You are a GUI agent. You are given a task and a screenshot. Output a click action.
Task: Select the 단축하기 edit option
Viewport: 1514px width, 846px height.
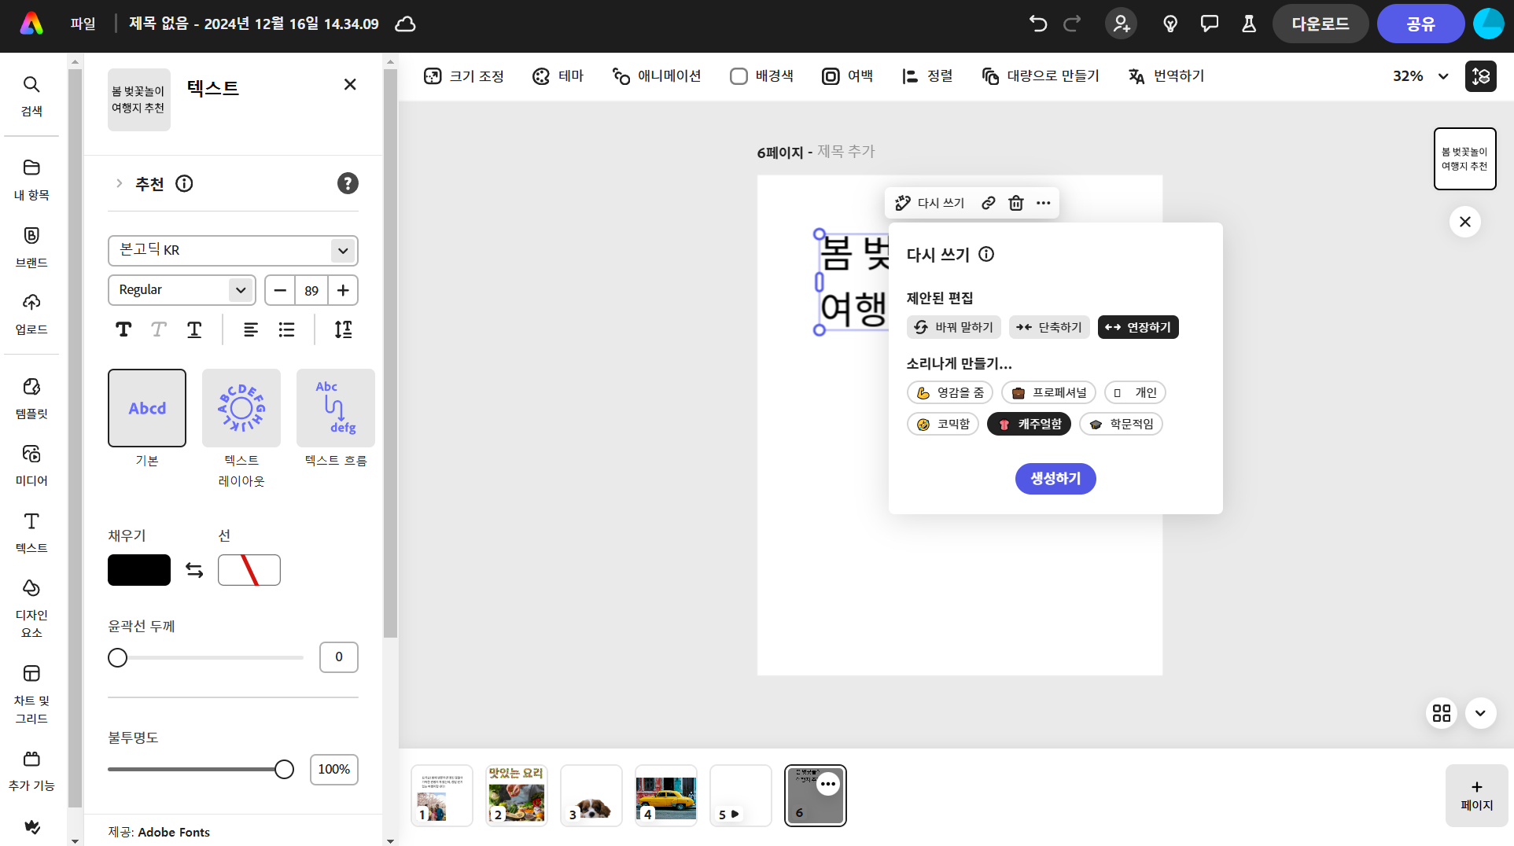(1049, 327)
